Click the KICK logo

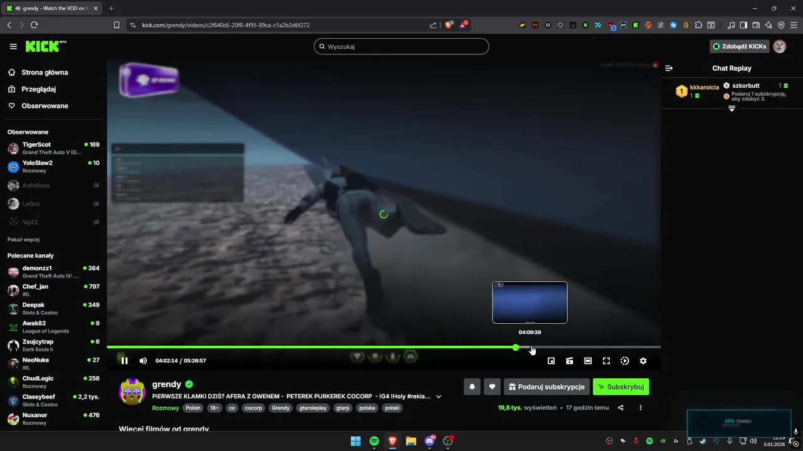(x=45, y=46)
